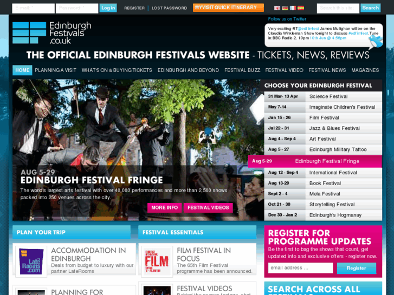The image size is (394, 295).
Task: Open Festival Video menu item
Action: tap(284, 70)
